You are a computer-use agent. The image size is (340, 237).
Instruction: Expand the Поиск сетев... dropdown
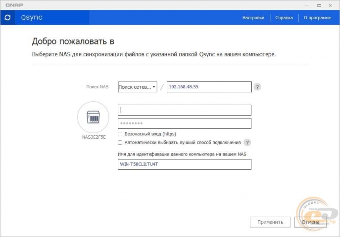coord(138,87)
